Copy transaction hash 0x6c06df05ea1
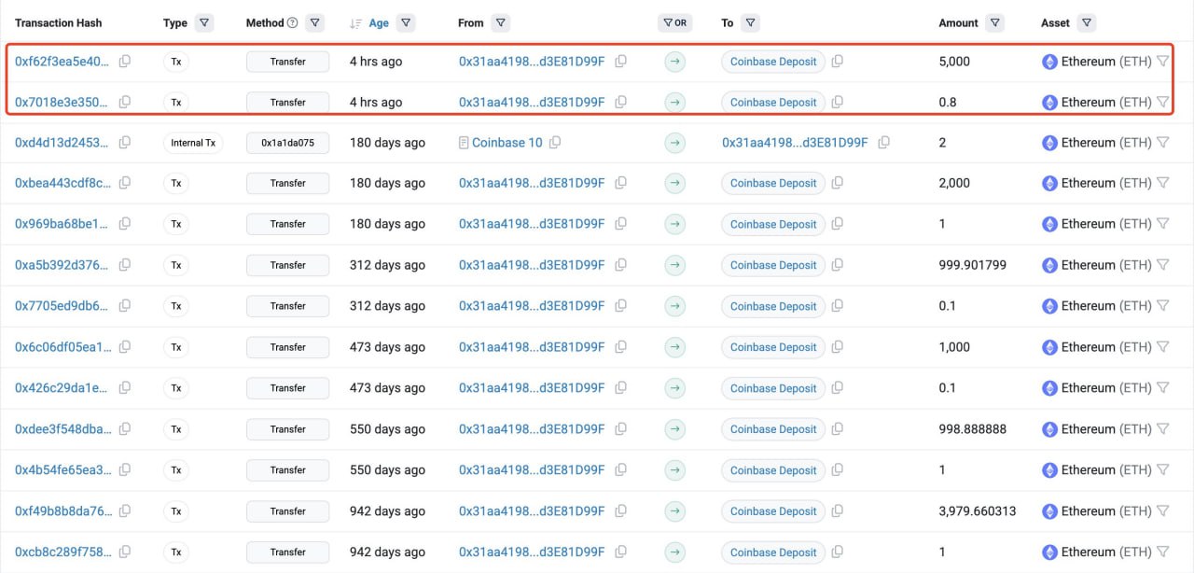Screen dimensions: 1194x573 point(124,347)
